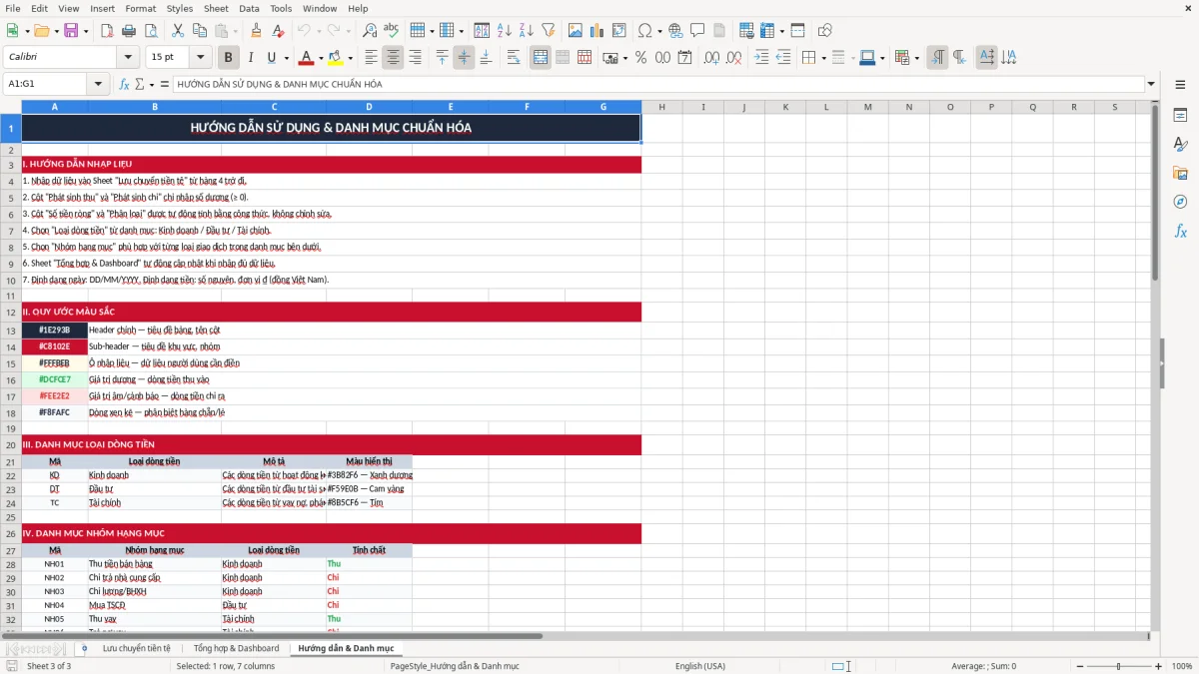Screen dimensions: 1199x674
Task: Click the 100% zoom level
Action: tap(1182, 666)
